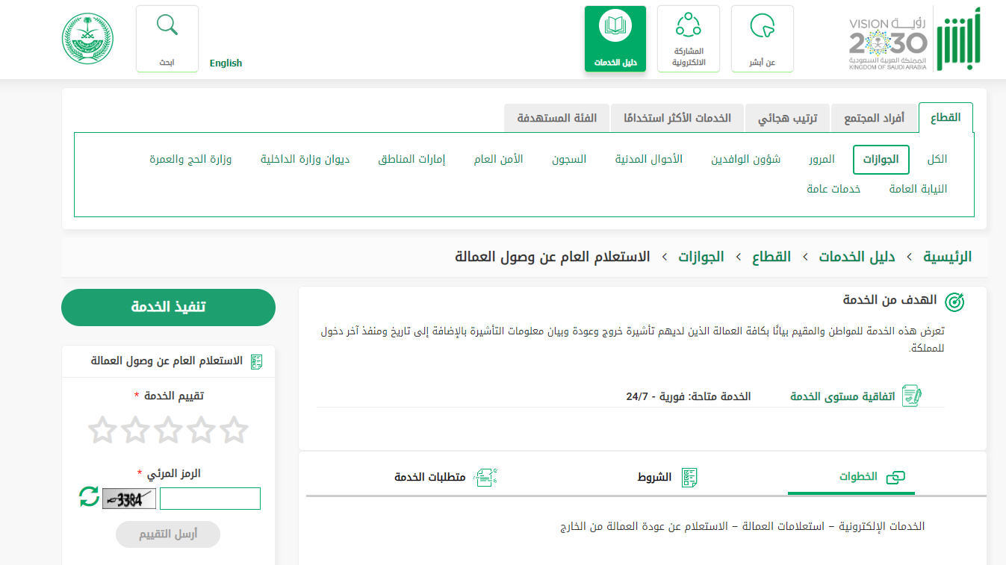This screenshot has height=565, width=1006.
Task: Rate the service four stars
Action: [x=135, y=431]
